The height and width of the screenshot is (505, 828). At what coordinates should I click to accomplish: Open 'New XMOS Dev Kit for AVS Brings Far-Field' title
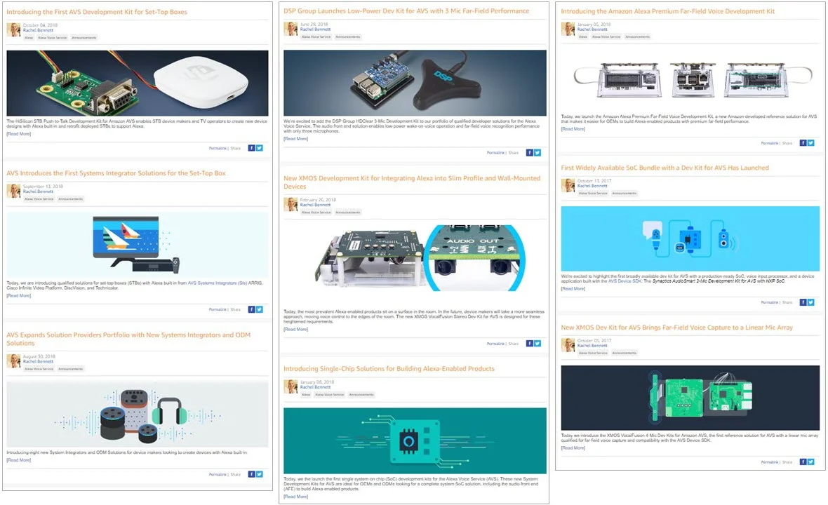tap(676, 328)
